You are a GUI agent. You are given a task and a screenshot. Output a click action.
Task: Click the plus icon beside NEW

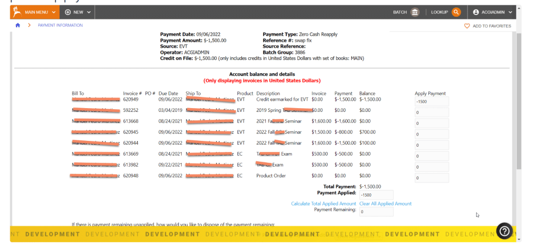tap(68, 12)
